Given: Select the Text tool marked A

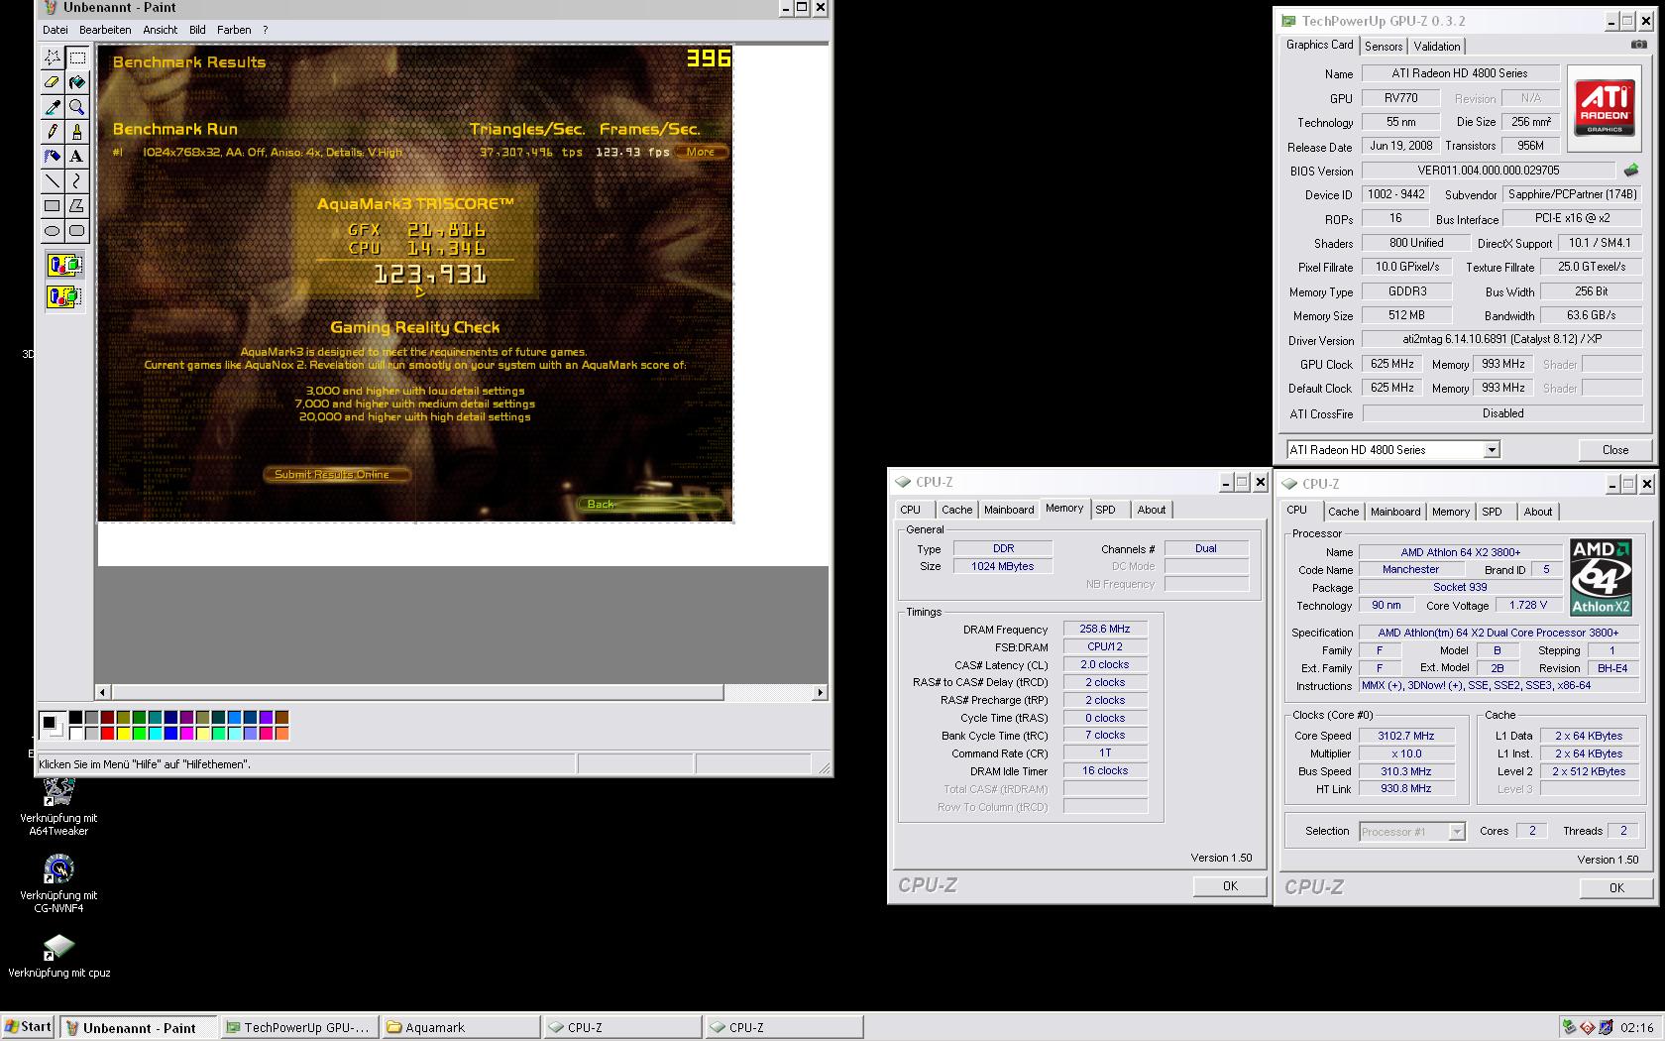Looking at the screenshot, I should tap(76, 157).
